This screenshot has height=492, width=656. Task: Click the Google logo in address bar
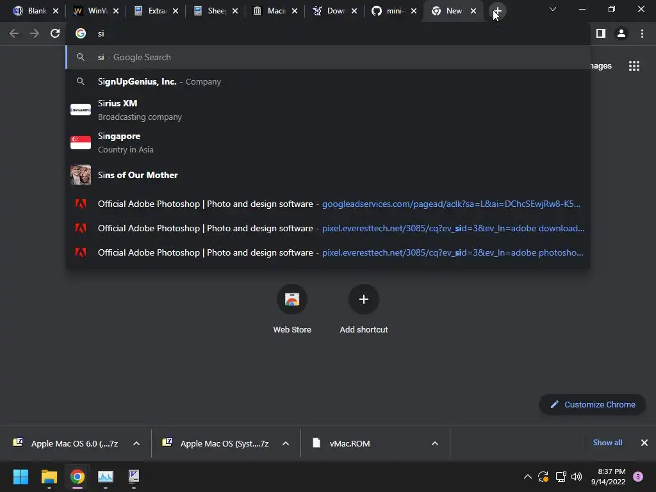click(x=81, y=33)
